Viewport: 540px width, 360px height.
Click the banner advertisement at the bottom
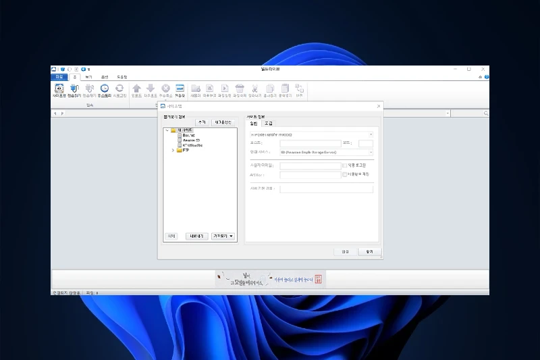270,279
